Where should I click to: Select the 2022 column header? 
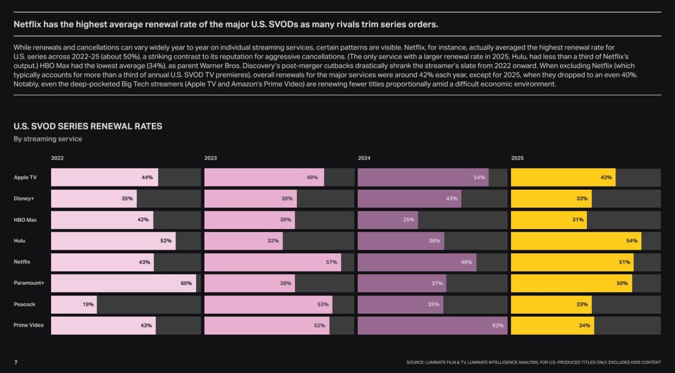tap(57, 158)
